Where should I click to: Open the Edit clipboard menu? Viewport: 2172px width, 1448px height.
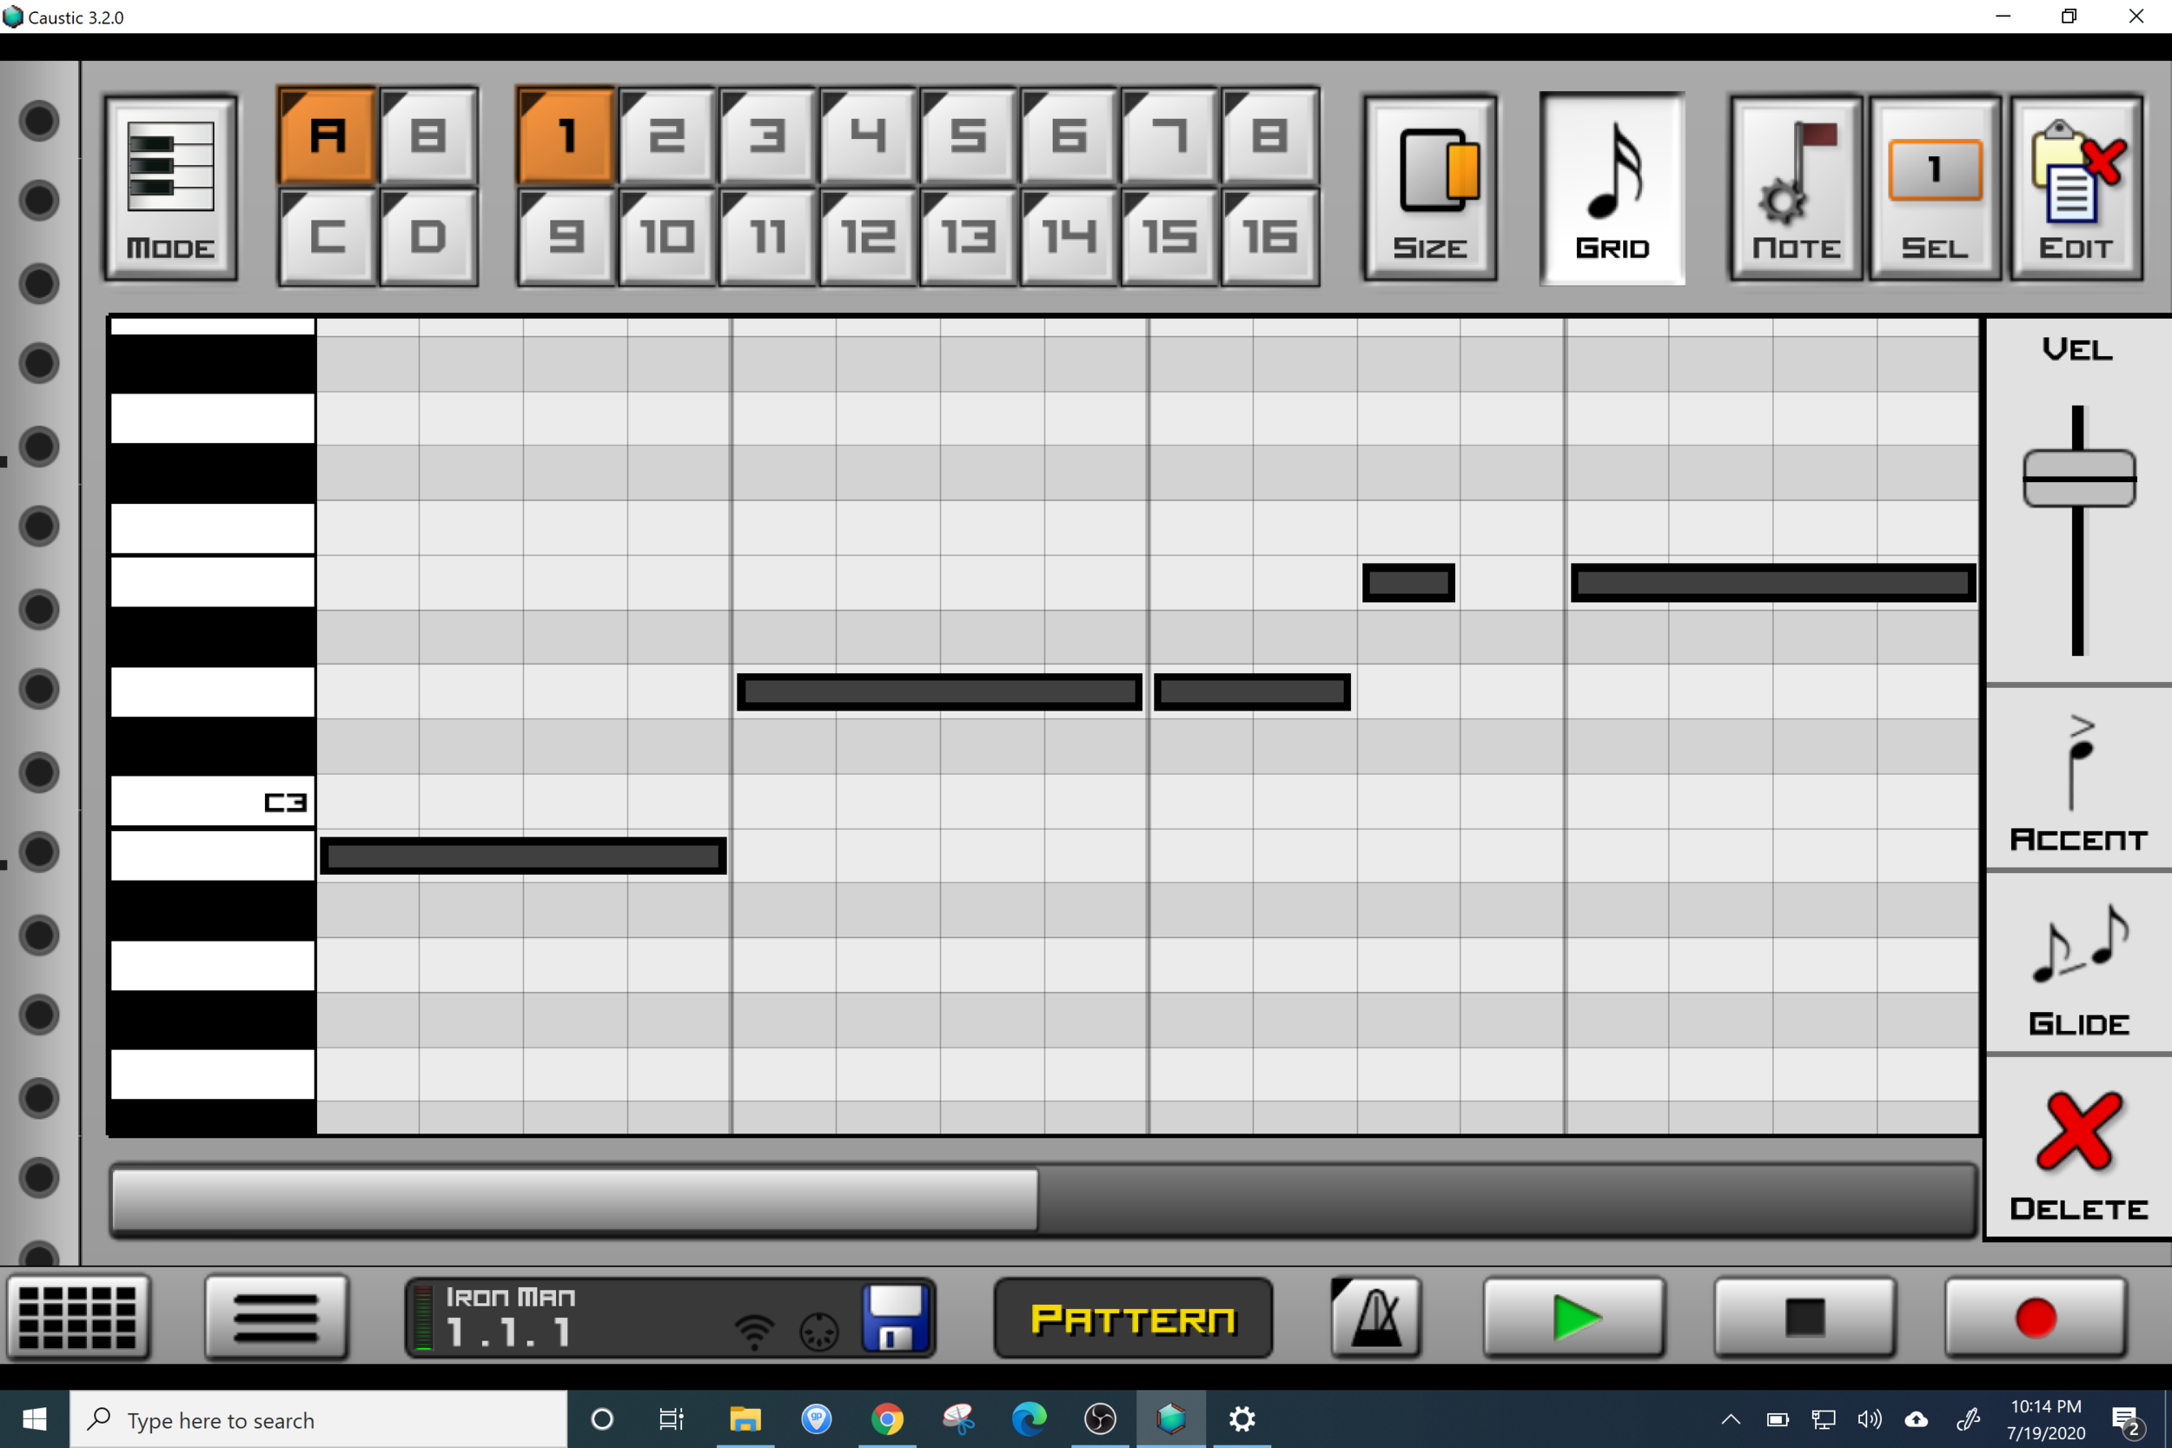(x=2076, y=188)
